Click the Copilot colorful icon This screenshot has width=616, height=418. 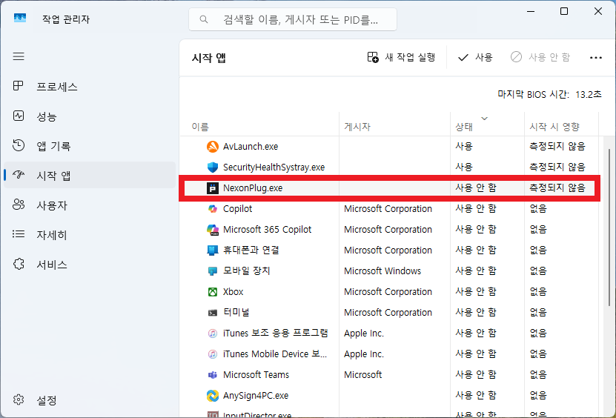point(213,209)
